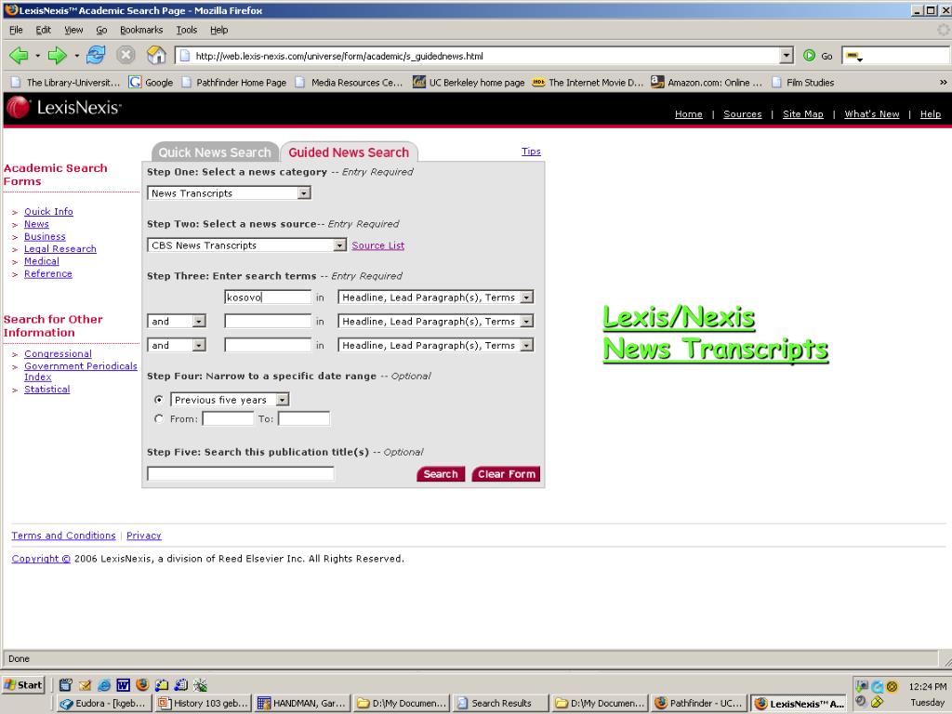Open the Site Map link

[x=802, y=114]
